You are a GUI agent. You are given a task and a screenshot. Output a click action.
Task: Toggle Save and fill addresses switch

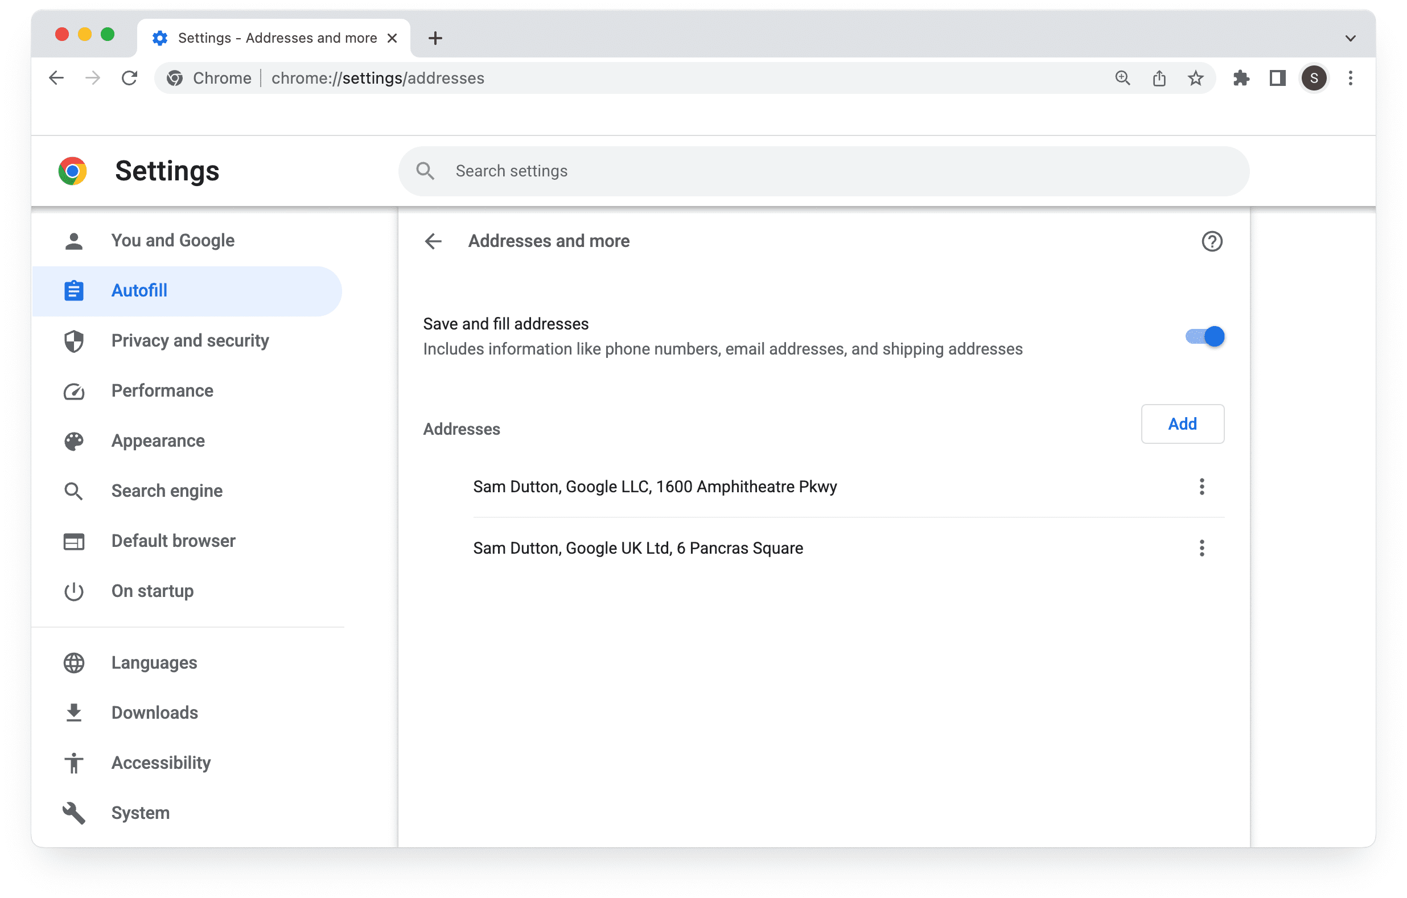tap(1202, 336)
